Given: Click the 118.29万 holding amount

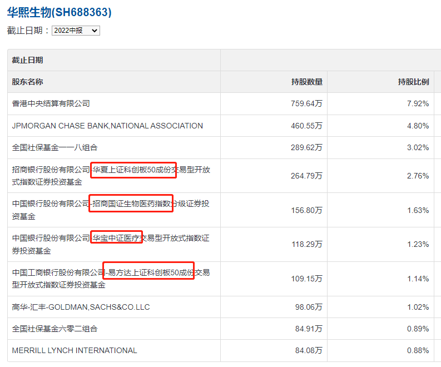Looking at the screenshot, I should (307, 244).
